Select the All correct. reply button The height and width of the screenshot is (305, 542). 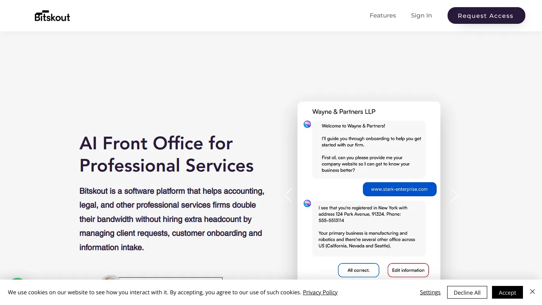point(359,270)
